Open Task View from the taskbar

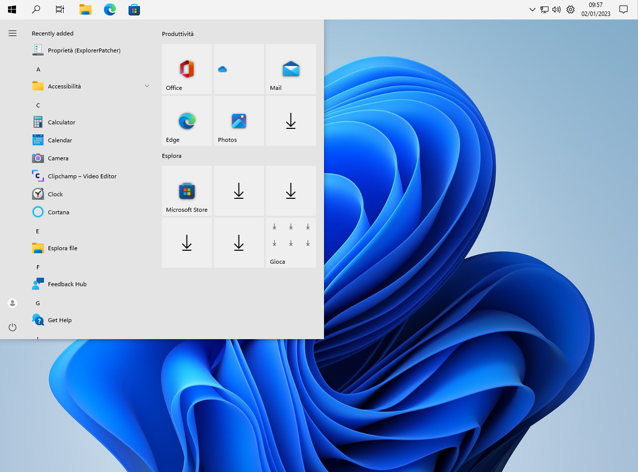click(x=60, y=9)
